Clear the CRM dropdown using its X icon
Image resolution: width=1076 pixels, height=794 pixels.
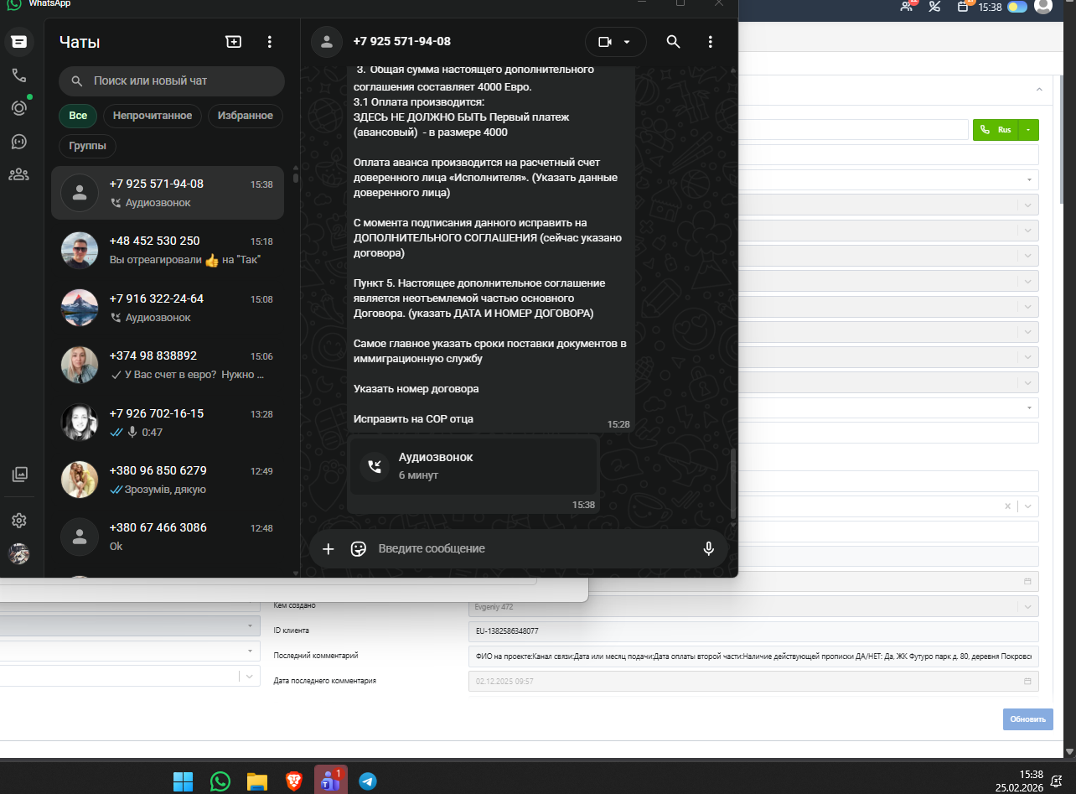click(1007, 506)
